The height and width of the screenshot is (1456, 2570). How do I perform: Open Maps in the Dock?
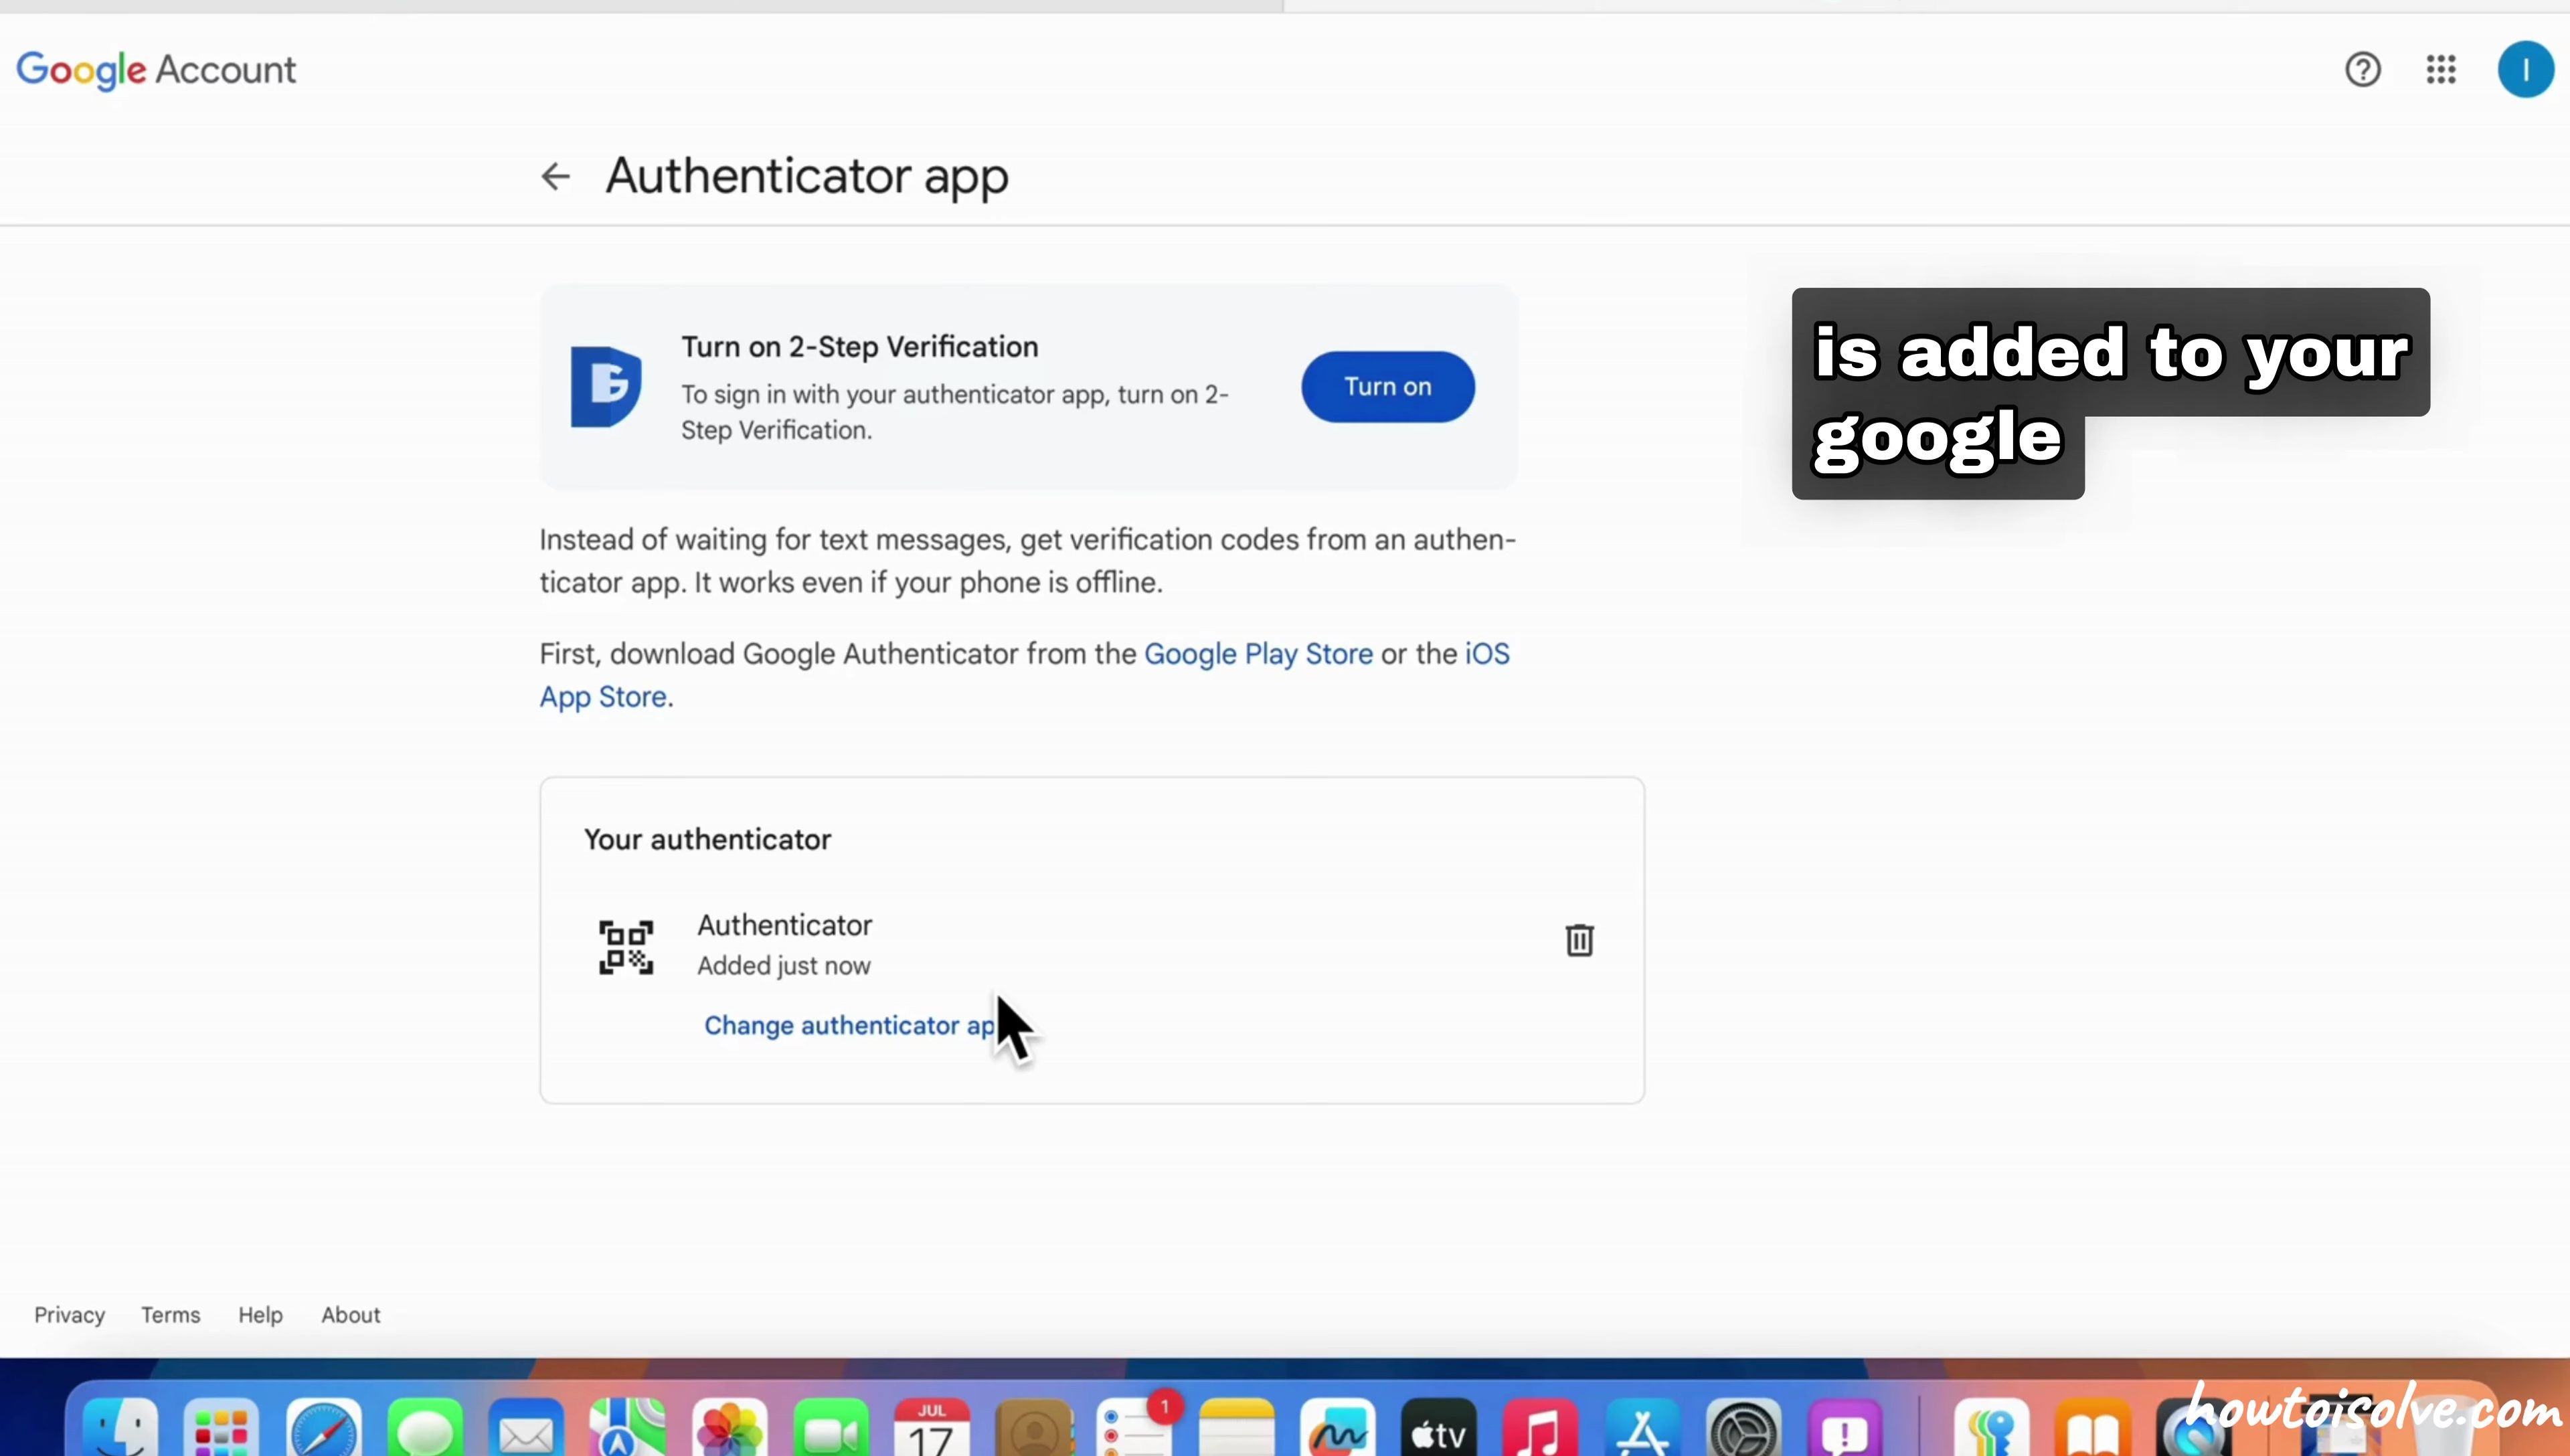(628, 1428)
